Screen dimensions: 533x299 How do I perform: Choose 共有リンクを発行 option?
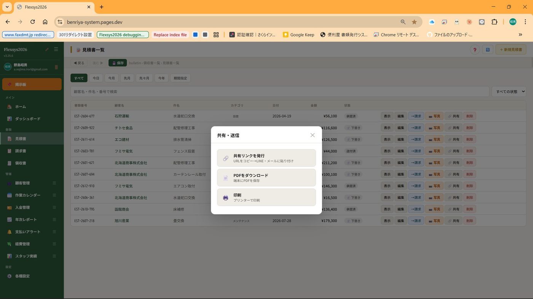point(266,158)
